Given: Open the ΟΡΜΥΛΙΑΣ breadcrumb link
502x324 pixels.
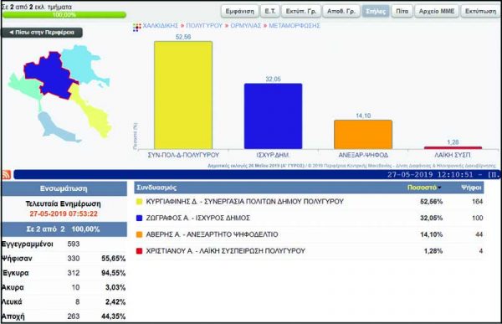Looking at the screenshot, I should tap(245, 26).
